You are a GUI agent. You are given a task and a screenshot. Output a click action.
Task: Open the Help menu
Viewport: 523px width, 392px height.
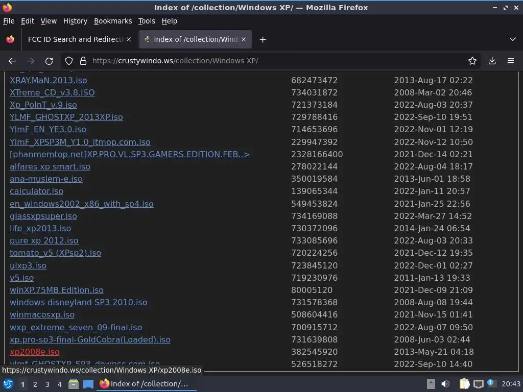pyautogui.click(x=170, y=21)
